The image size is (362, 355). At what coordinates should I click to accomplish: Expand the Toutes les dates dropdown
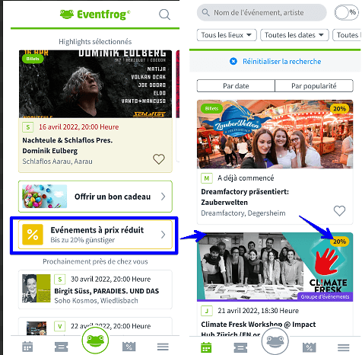point(294,35)
